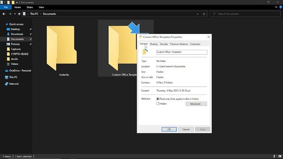Click '1 item selected' in status bar

point(23,156)
